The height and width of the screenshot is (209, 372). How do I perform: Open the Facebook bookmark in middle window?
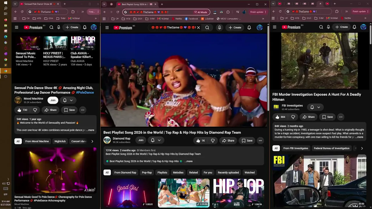click(191, 19)
